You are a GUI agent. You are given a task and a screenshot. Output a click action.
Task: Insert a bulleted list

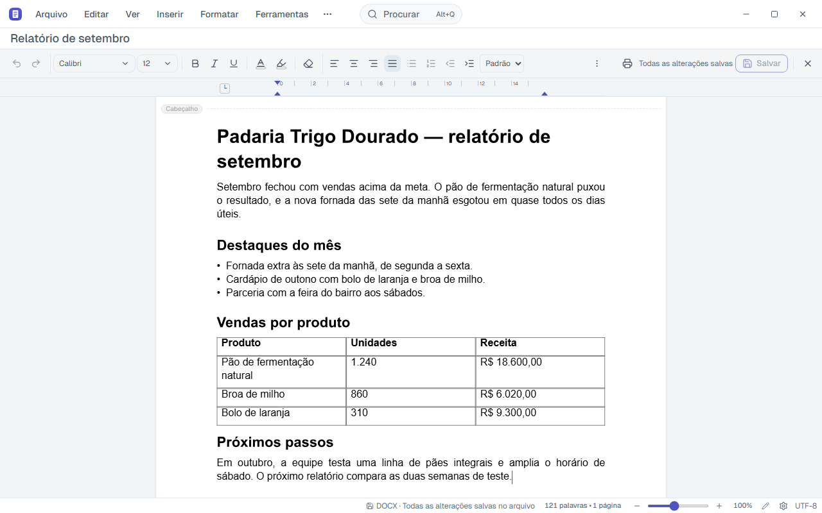pos(412,63)
